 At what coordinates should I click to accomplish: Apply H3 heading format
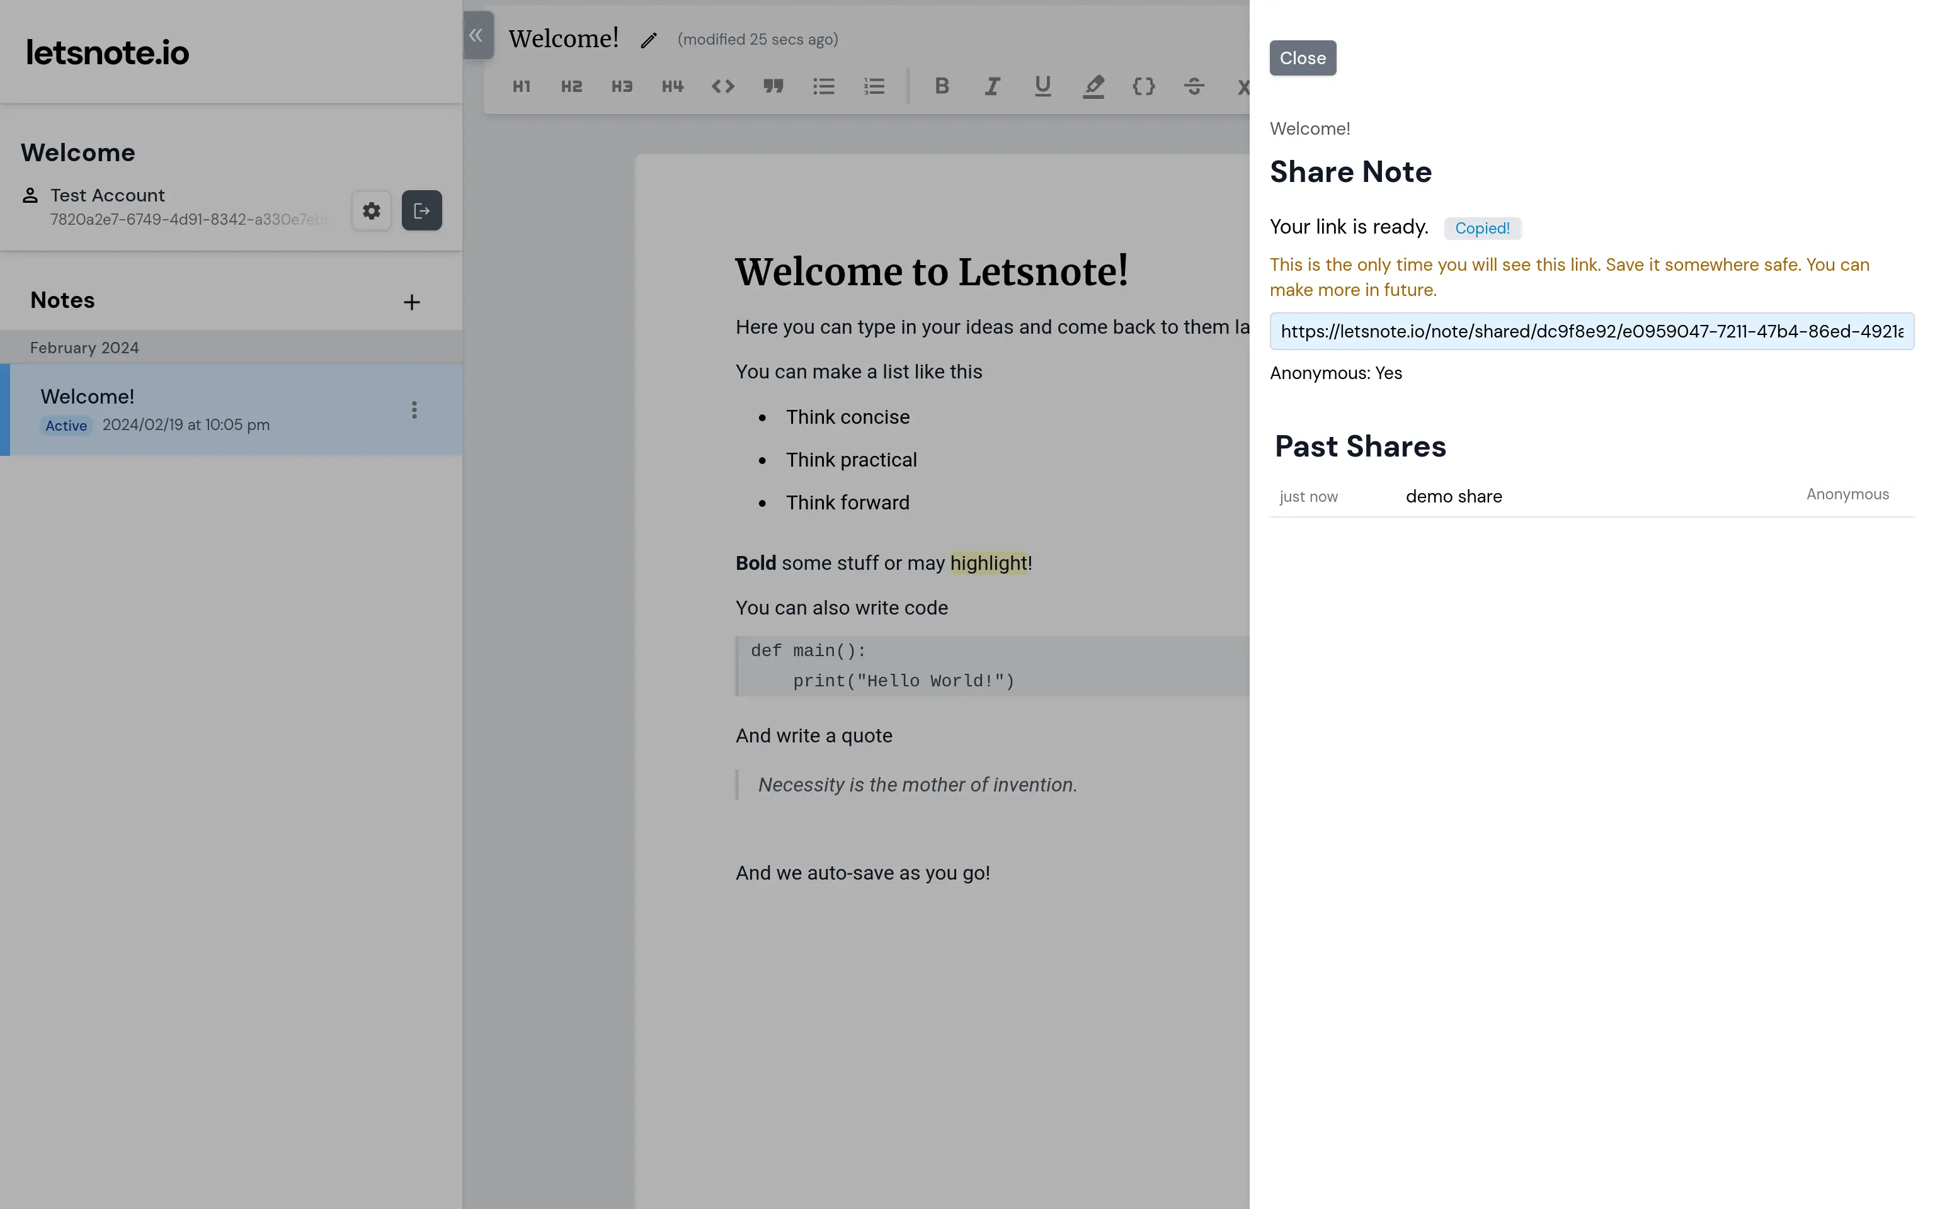(621, 86)
